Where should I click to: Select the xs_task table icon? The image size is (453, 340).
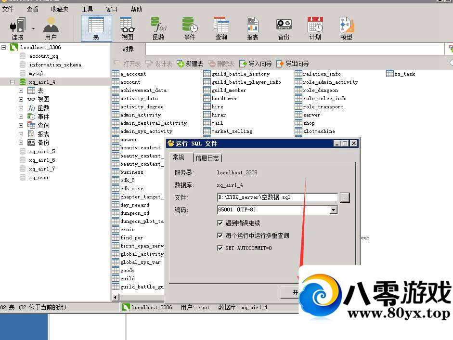(x=390, y=74)
